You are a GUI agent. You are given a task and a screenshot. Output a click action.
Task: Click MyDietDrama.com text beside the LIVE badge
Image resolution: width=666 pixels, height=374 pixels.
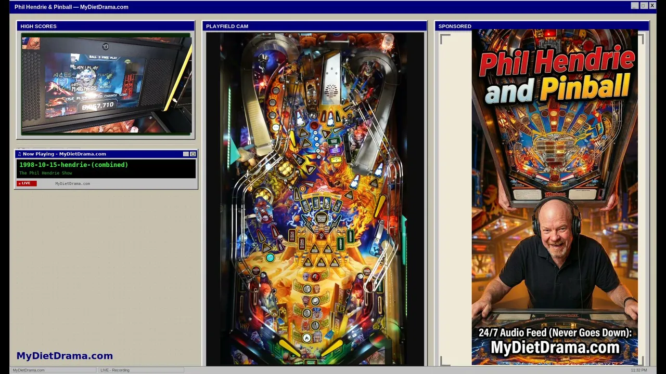72,183
